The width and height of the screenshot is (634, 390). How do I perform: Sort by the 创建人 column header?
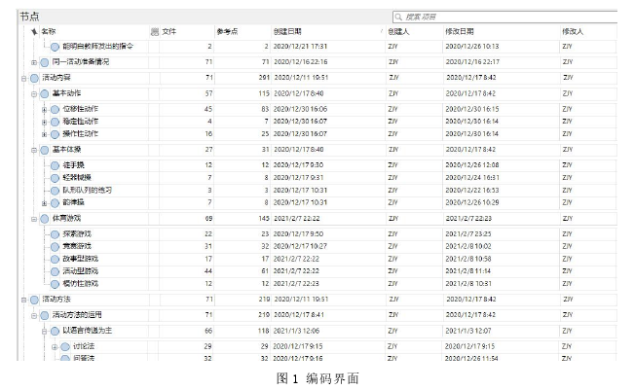pyautogui.click(x=398, y=31)
